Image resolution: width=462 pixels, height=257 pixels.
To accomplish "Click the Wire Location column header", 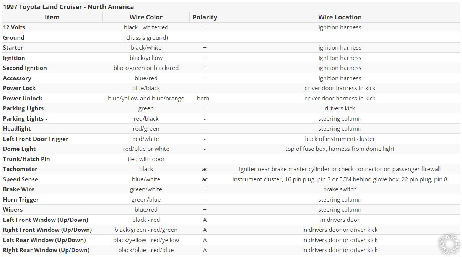I will (340, 17).
